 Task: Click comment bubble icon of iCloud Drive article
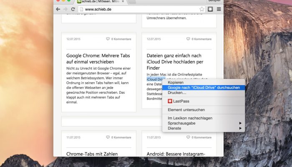(188, 39)
